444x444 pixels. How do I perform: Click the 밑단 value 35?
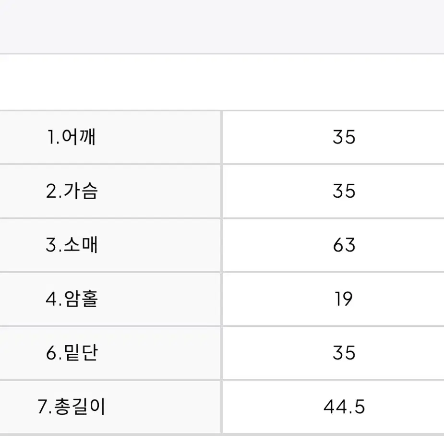click(344, 353)
